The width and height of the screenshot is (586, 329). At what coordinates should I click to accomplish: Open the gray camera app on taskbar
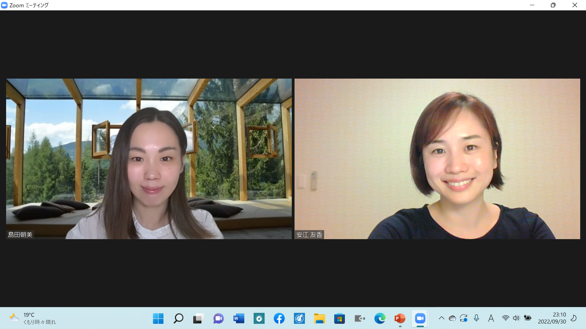360,319
